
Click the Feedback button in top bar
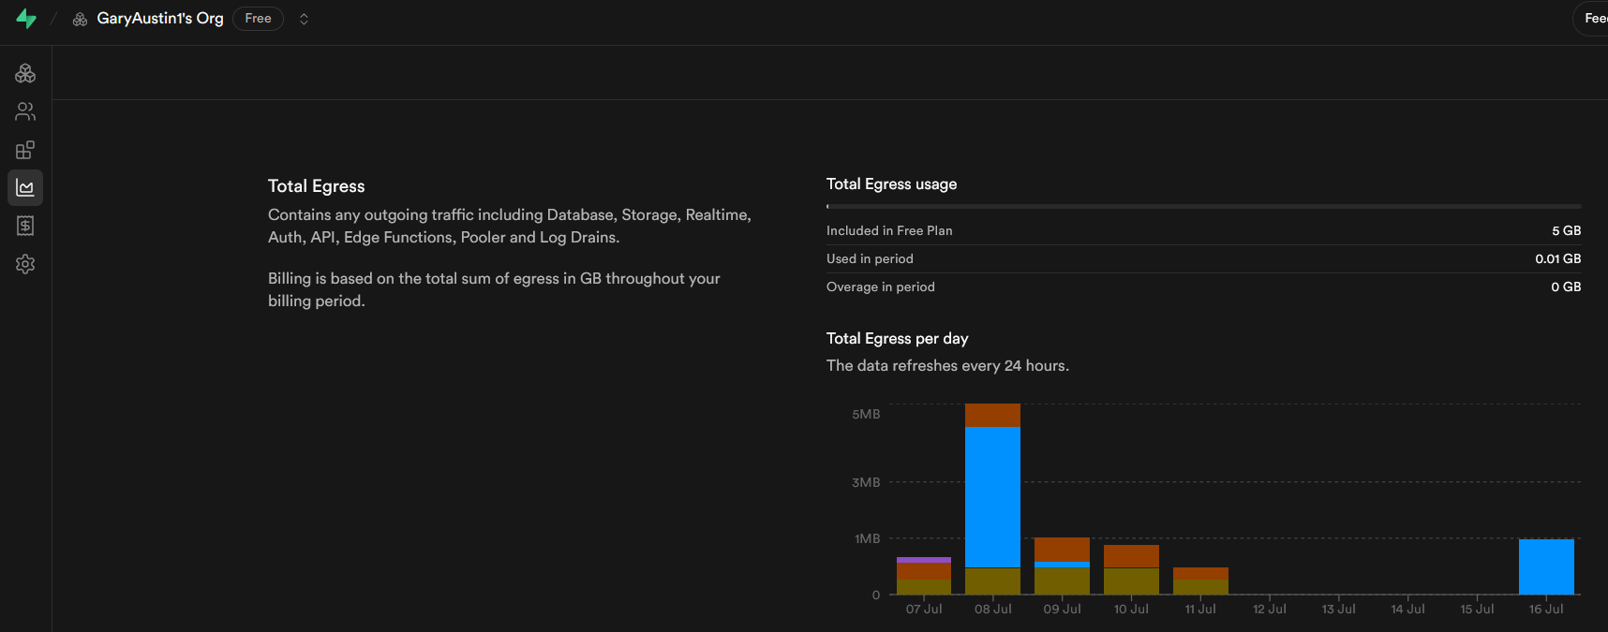coord(1594,19)
